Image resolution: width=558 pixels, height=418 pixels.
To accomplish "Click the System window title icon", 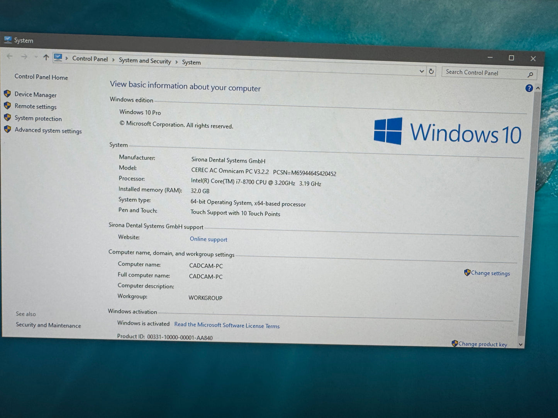I will (8, 39).
